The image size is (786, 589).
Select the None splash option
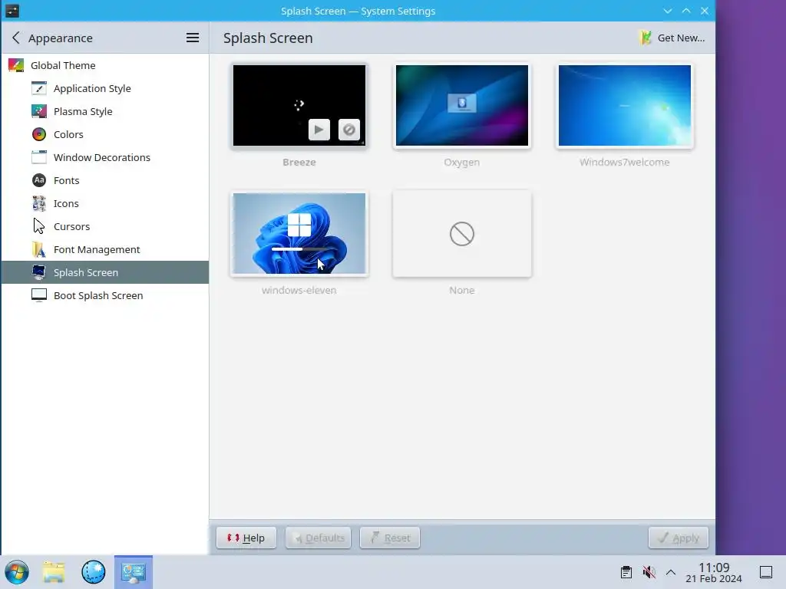[x=461, y=233]
